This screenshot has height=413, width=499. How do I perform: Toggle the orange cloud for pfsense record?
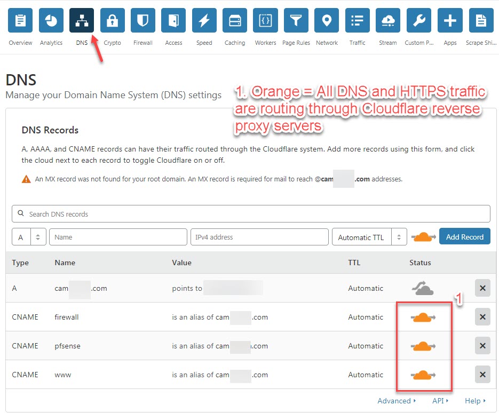(423, 346)
